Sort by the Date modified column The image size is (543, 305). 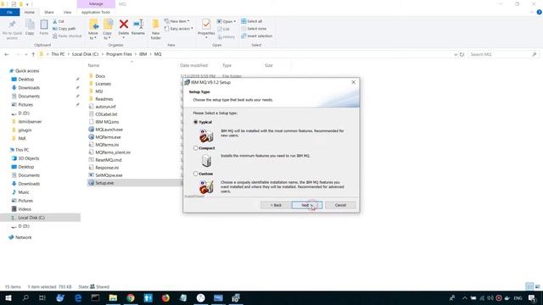pyautogui.click(x=193, y=65)
